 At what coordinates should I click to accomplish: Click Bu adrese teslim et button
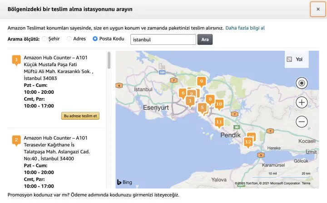pyautogui.click(x=80, y=116)
